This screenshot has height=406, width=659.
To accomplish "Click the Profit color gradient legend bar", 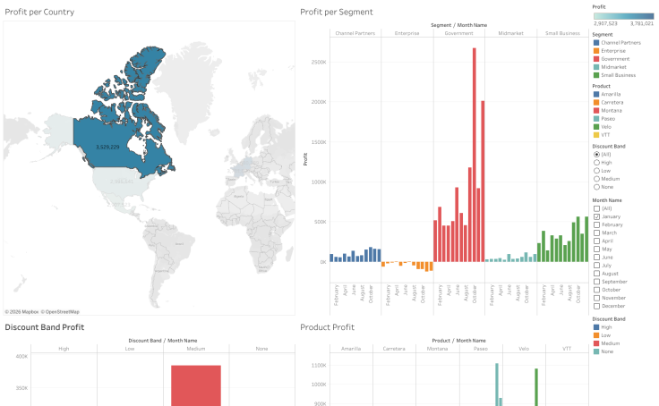I will pyautogui.click(x=624, y=15).
